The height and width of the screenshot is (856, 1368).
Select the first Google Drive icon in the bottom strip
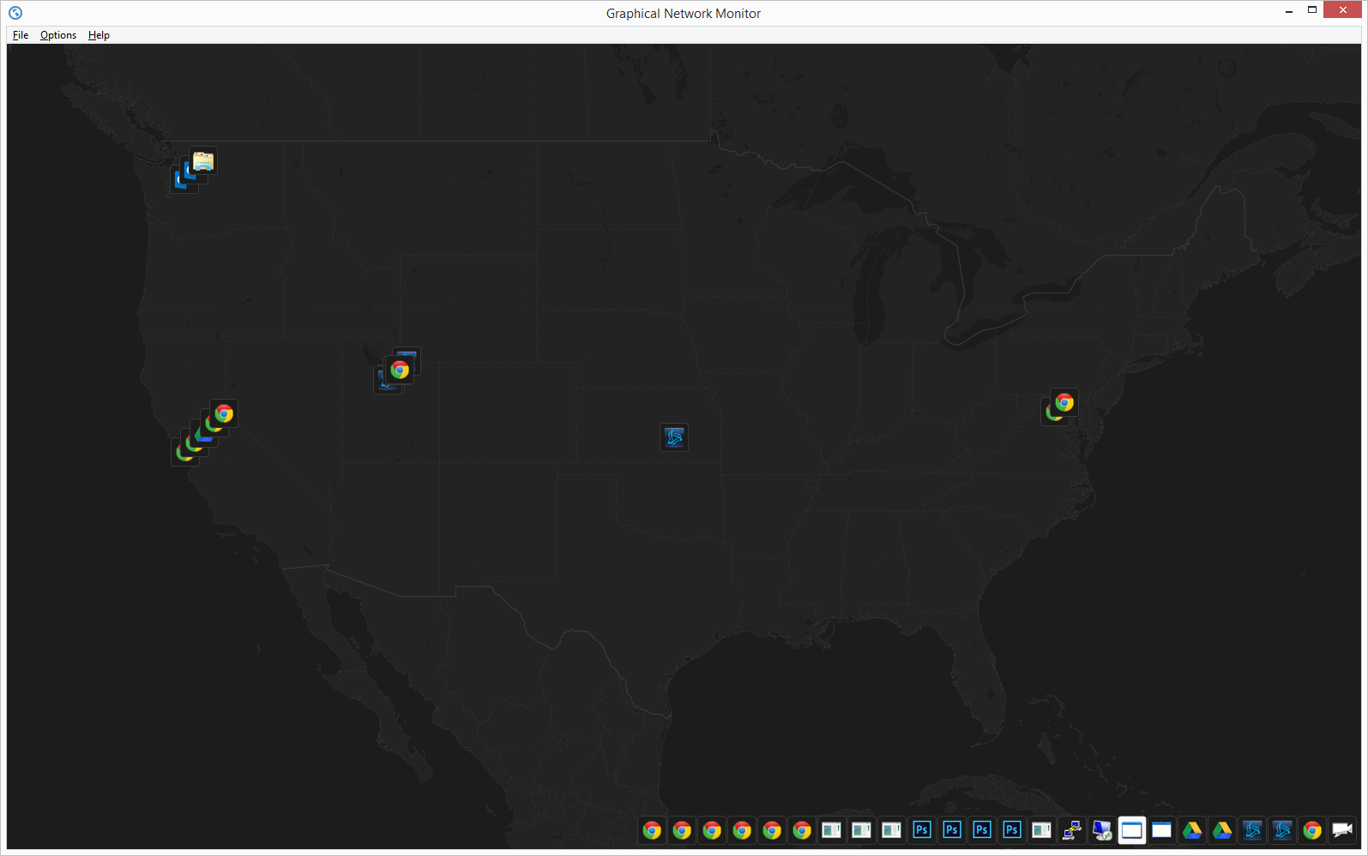[x=1192, y=830]
